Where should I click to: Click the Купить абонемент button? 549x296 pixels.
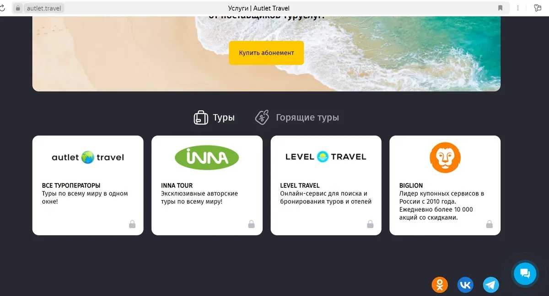(266, 53)
